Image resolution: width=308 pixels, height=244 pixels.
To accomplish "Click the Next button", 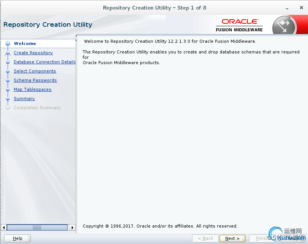I will point(233,238).
